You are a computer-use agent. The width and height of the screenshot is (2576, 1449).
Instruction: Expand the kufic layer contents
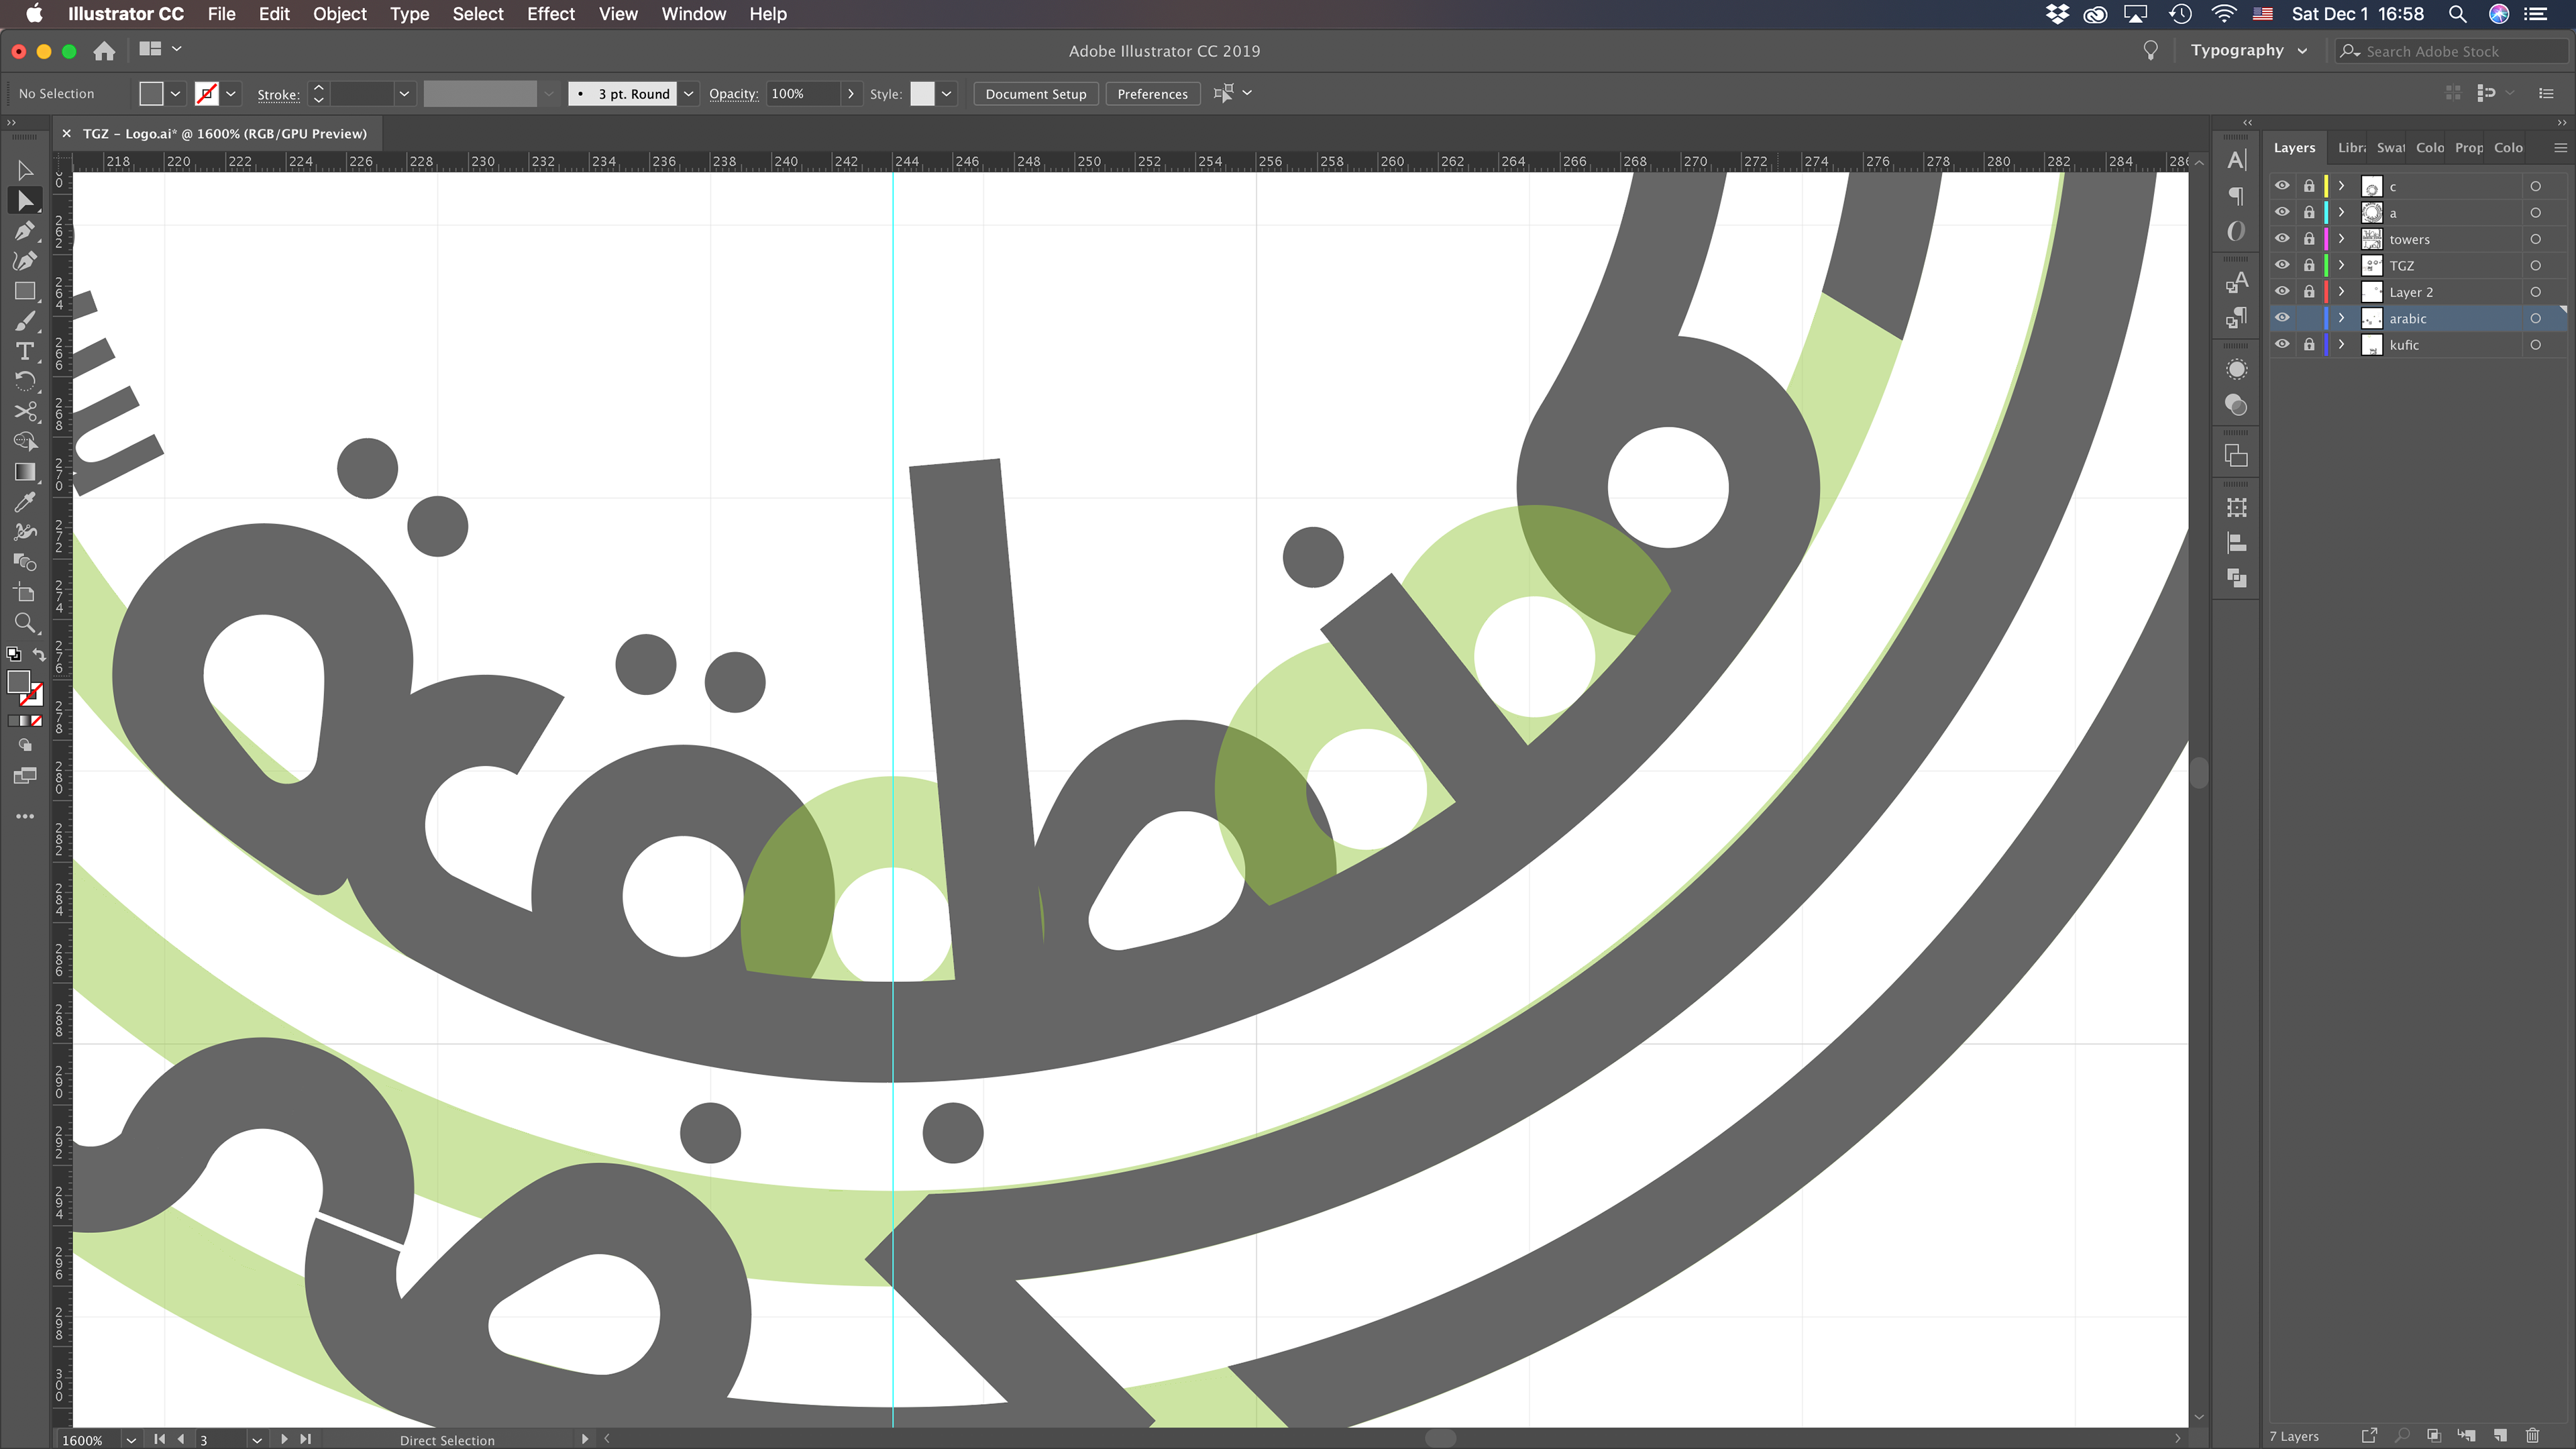2341,344
